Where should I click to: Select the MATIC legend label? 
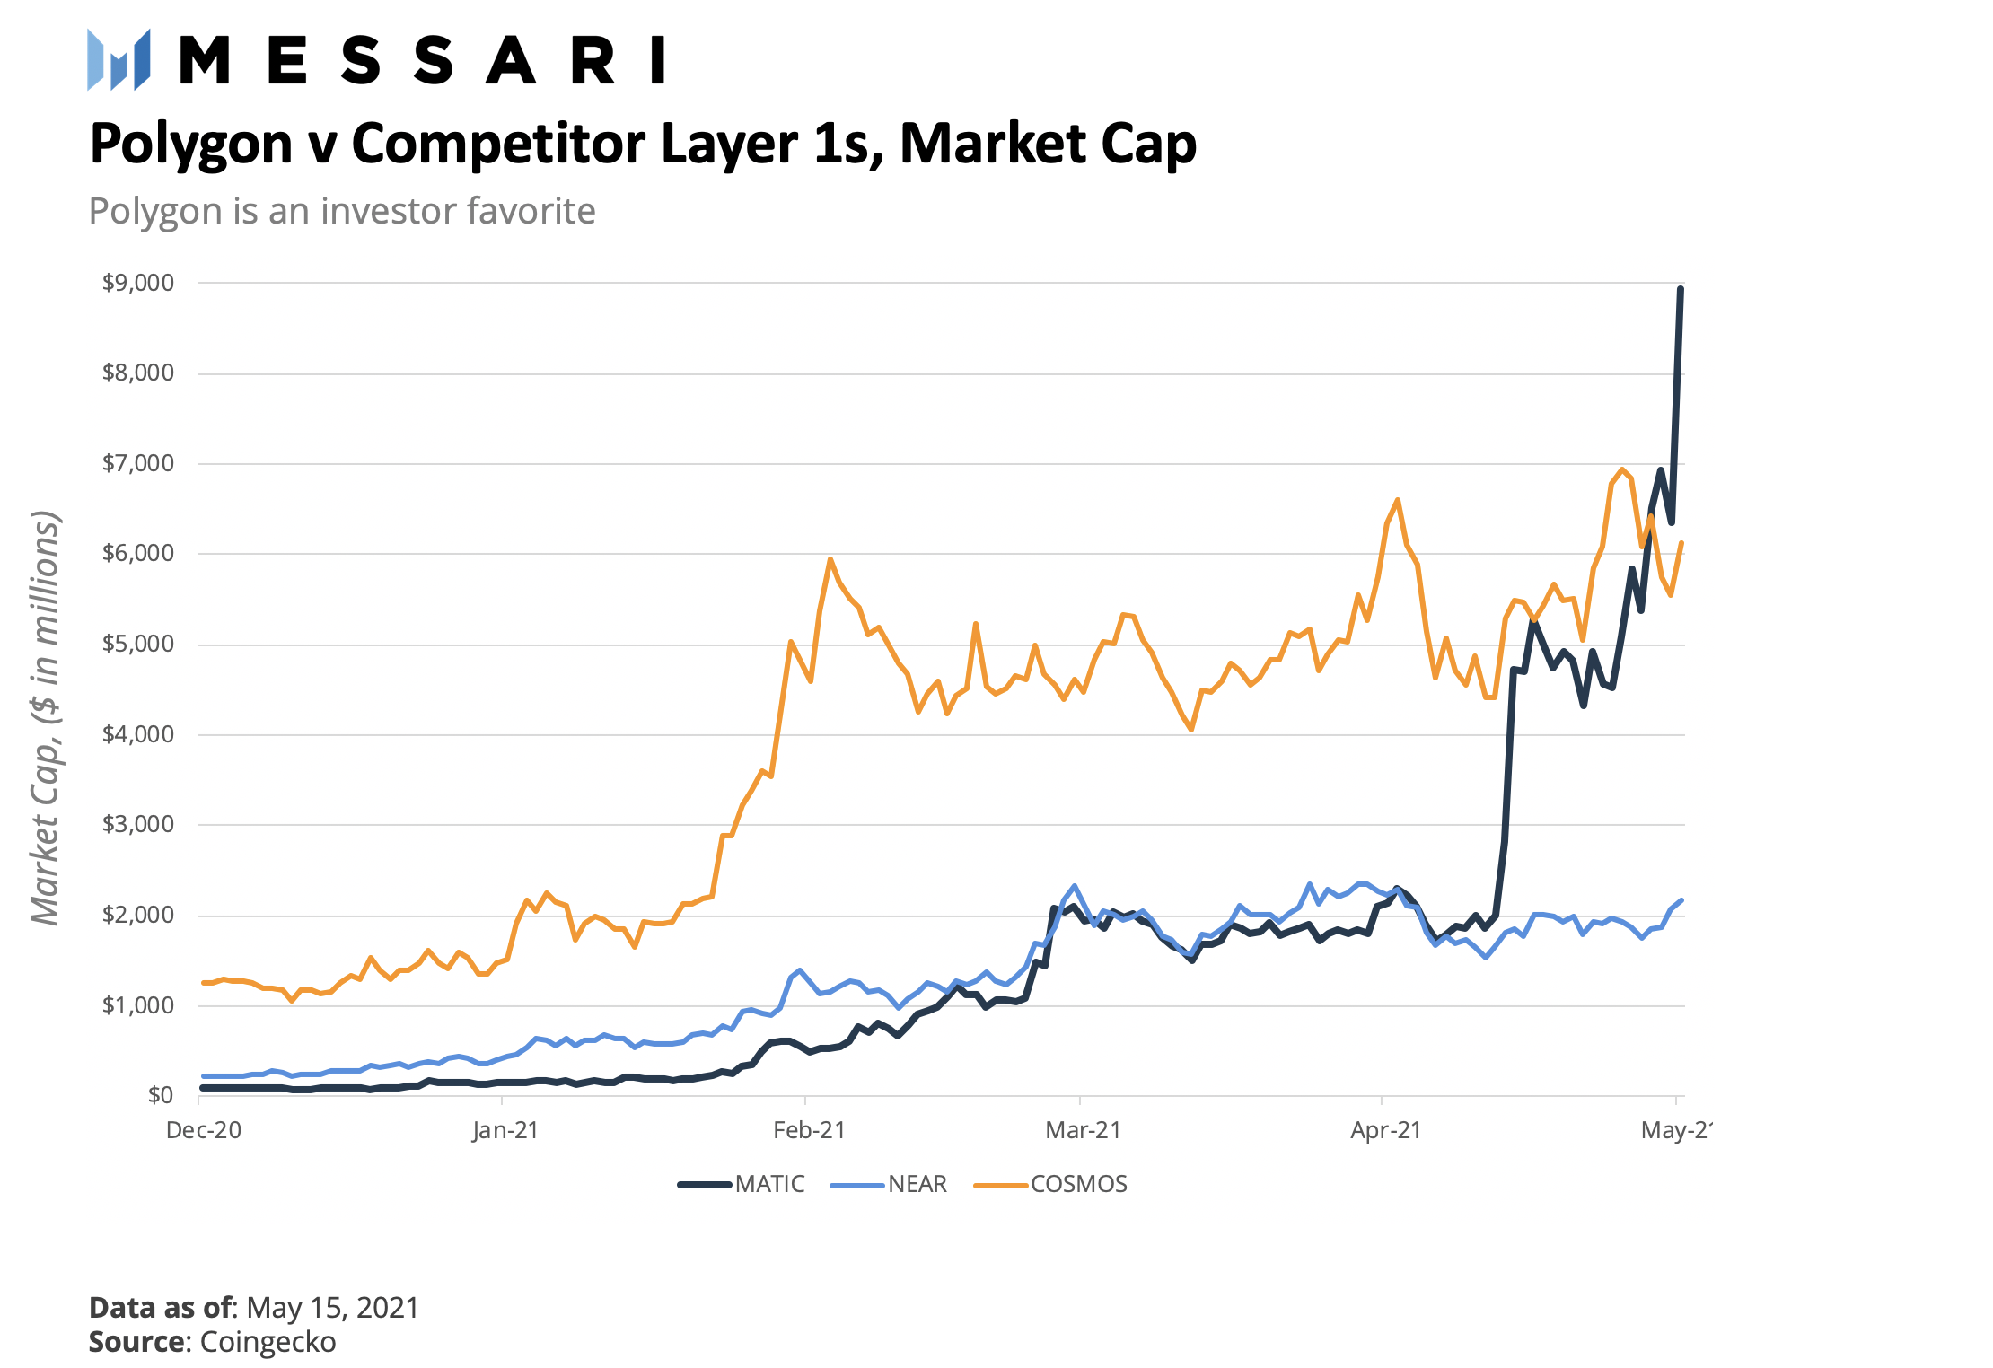click(x=769, y=1184)
